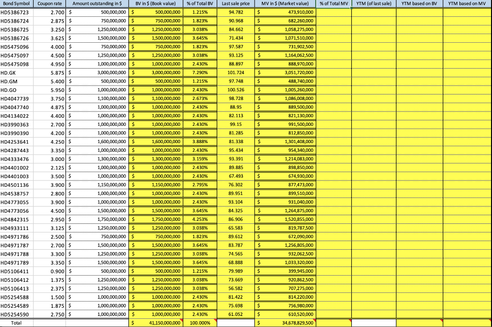This screenshot has width=492, height=327.
Task: Click the BV in $ (Book value) header
Action: tap(155, 4)
